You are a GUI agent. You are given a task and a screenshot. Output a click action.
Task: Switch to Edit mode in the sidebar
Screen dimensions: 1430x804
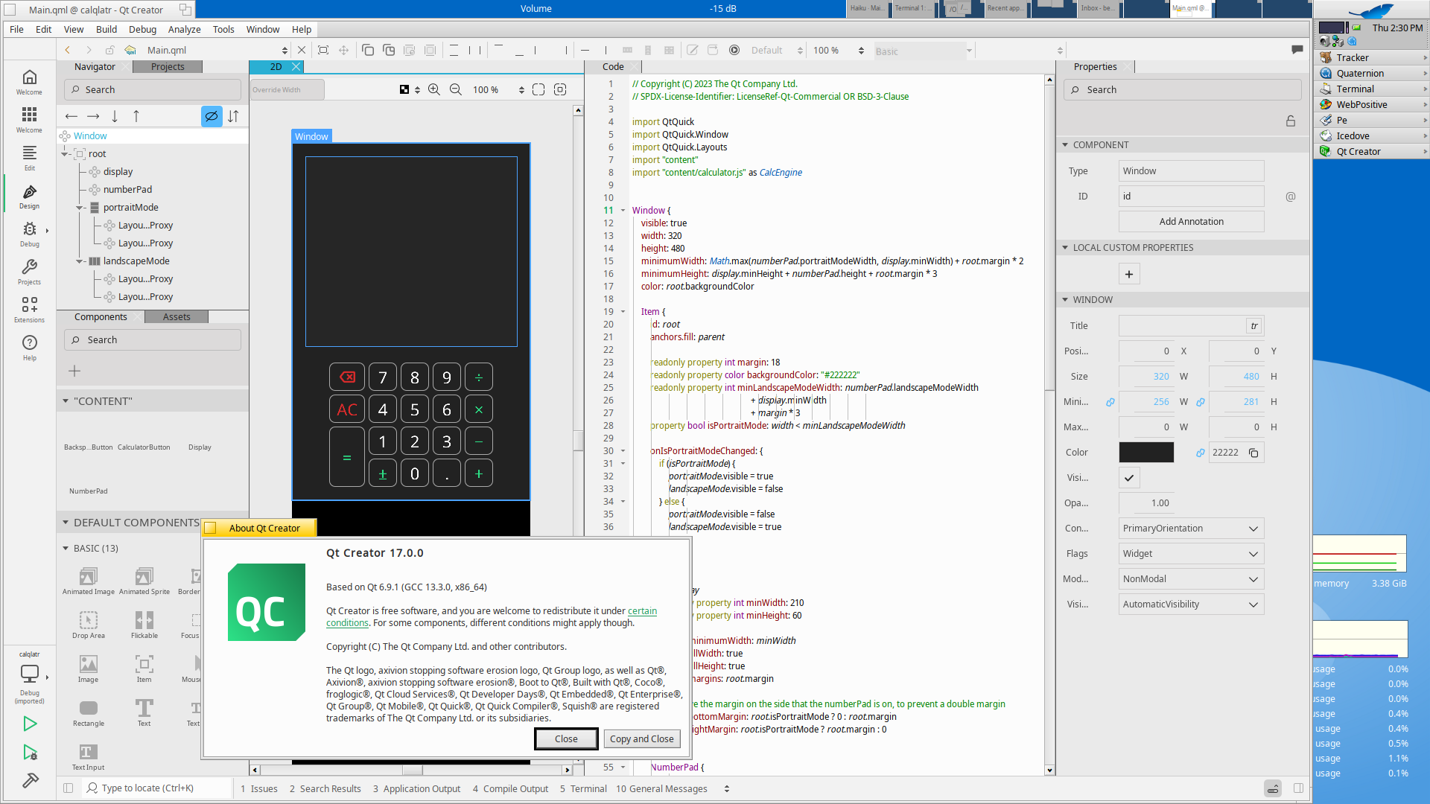click(x=29, y=158)
